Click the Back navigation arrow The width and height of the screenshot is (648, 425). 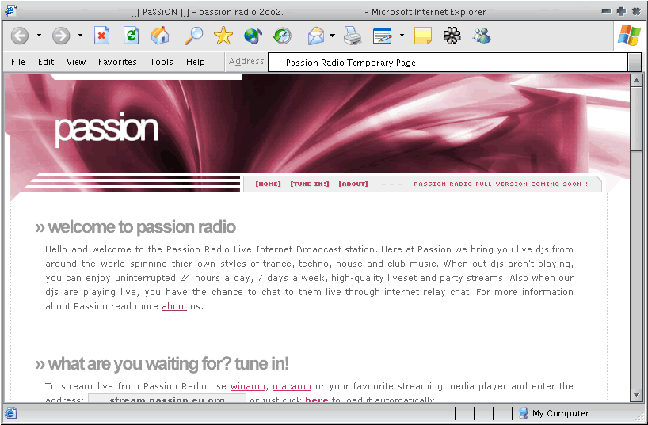(x=20, y=36)
